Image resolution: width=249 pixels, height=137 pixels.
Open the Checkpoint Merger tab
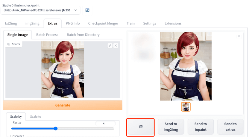(103, 23)
